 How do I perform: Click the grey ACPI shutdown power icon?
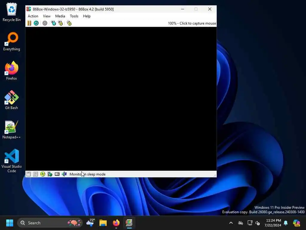[45, 23]
